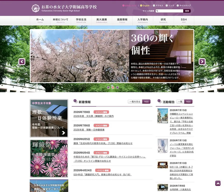Click RSS button in 活動報告 section

(x=188, y=101)
